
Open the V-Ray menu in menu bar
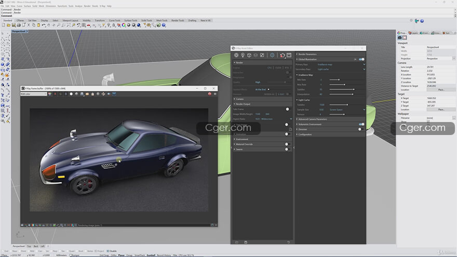point(102,6)
